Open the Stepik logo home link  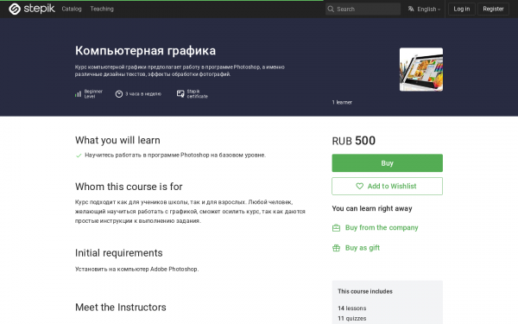(x=32, y=9)
